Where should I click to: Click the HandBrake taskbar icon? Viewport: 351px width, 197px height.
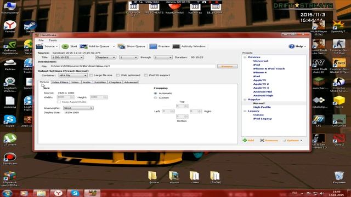92,193
